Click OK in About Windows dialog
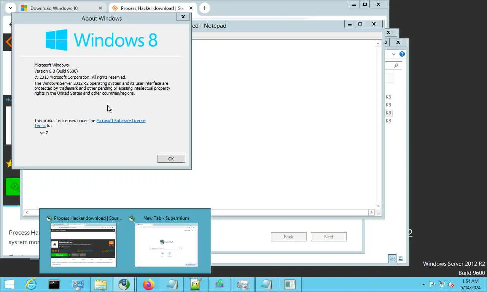Image resolution: width=487 pixels, height=292 pixels. click(x=171, y=159)
